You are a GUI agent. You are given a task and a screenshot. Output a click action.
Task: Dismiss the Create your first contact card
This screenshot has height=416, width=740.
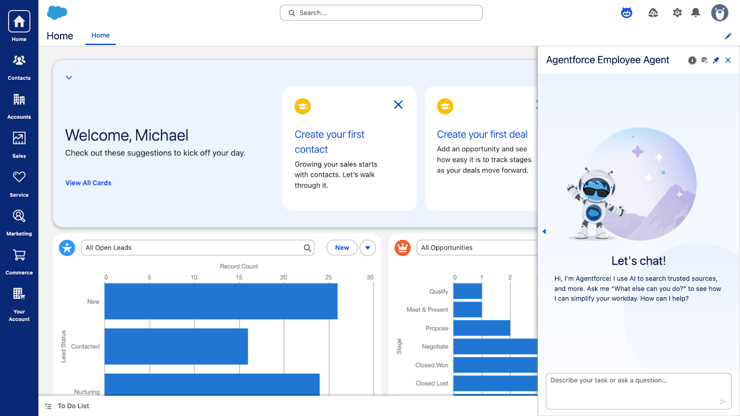pos(398,105)
